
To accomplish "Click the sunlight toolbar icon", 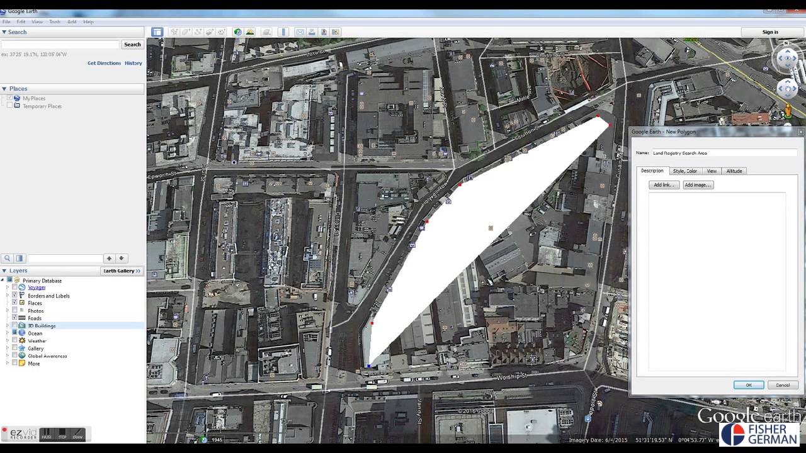I will (250, 32).
